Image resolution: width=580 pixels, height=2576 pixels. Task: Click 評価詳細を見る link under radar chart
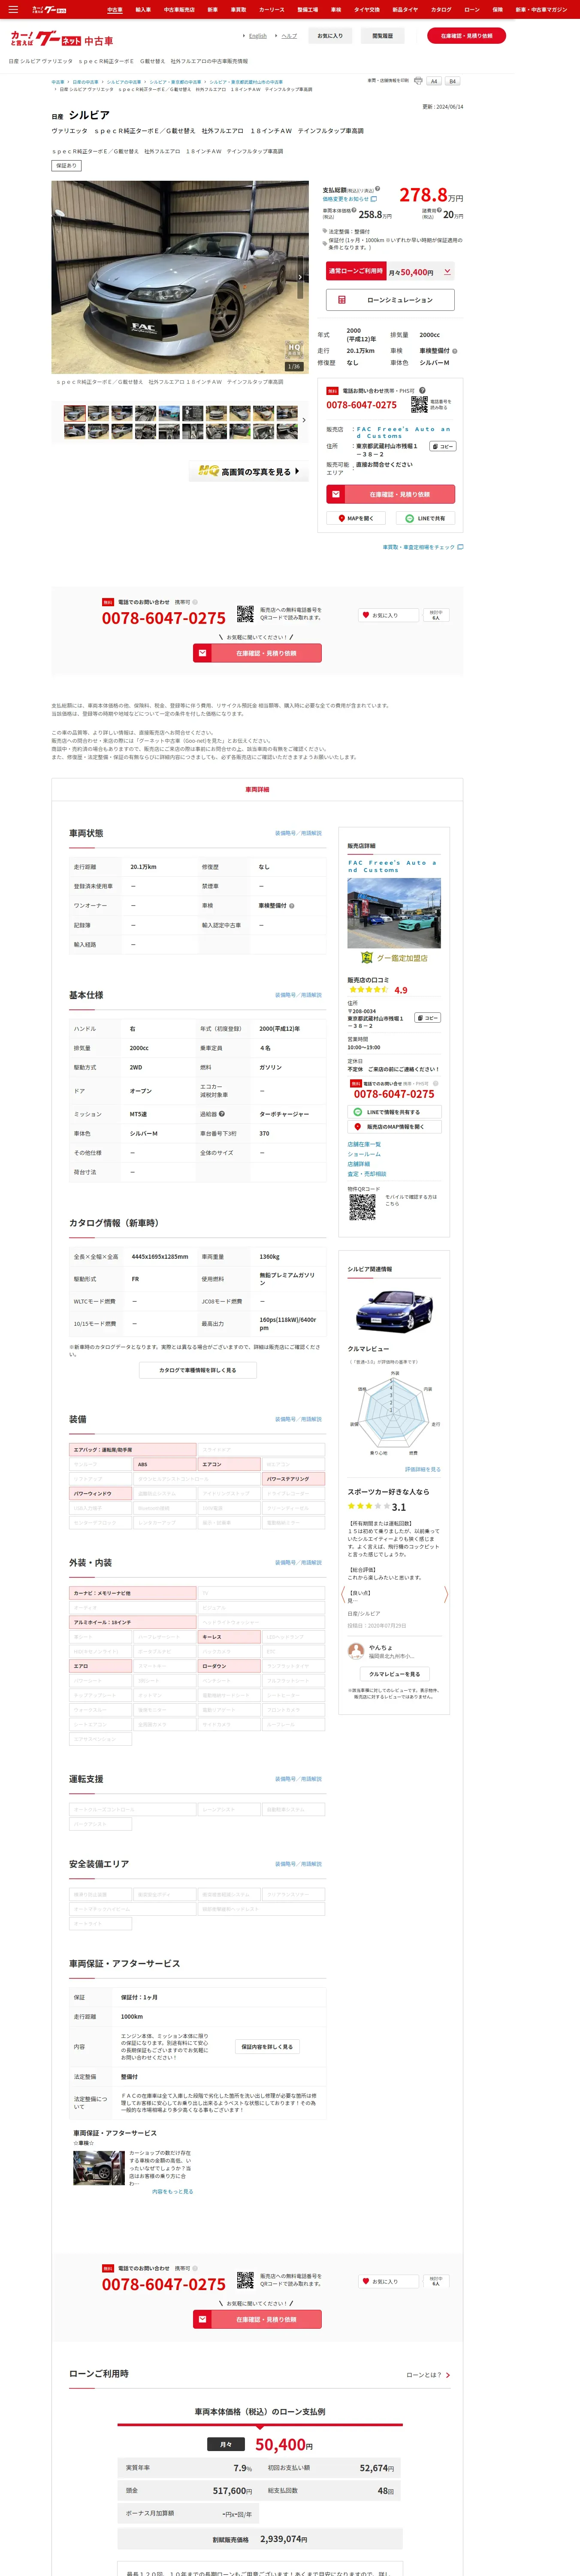click(422, 1469)
